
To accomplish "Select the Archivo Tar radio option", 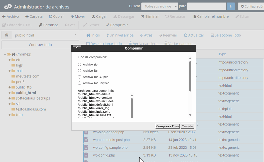I will [79, 70].
